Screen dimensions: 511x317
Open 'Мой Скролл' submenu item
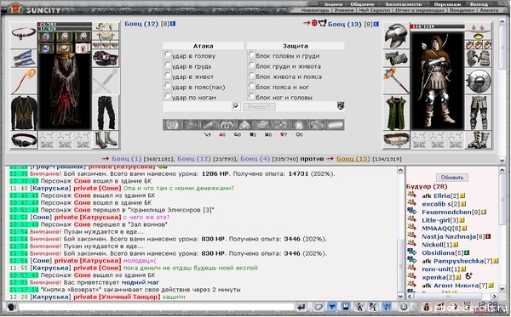[x=374, y=10]
